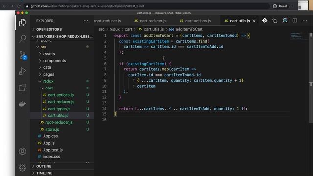Close the cart.utils.js tab
Image resolution: width=313 pixels, height=176 pixels.
(x=254, y=21)
